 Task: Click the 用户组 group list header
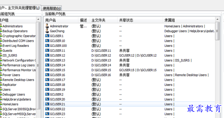[x=18, y=20]
